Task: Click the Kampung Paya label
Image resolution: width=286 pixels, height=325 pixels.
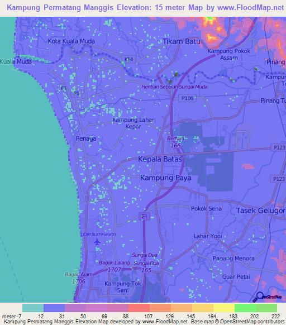Action: [166, 178]
